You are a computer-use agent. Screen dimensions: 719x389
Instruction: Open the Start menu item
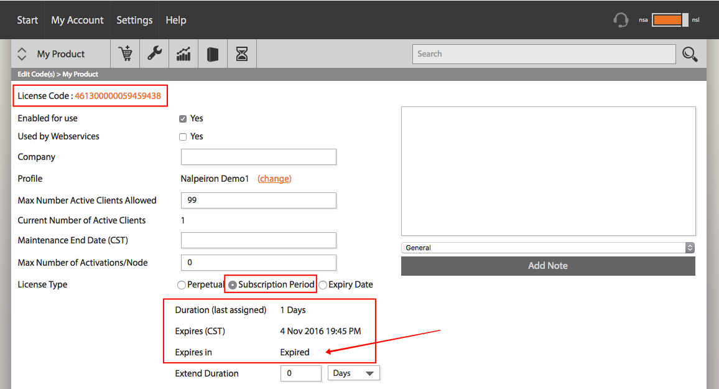click(27, 20)
